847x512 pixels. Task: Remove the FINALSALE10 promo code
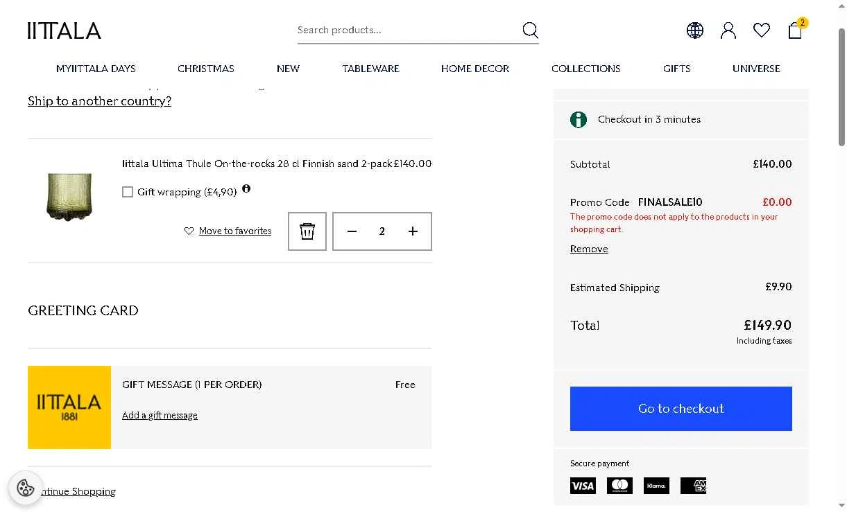coord(589,249)
